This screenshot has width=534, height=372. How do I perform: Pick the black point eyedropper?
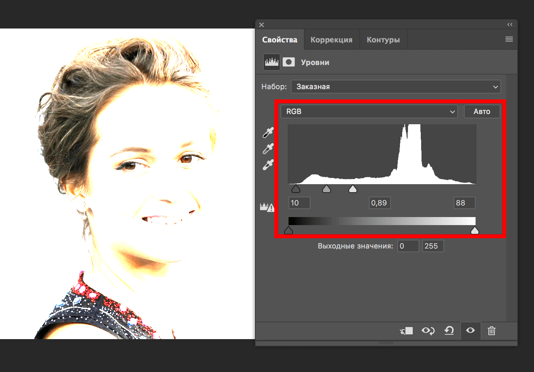(268, 133)
